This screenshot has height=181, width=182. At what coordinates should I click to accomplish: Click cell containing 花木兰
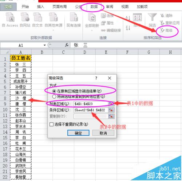point(21,149)
